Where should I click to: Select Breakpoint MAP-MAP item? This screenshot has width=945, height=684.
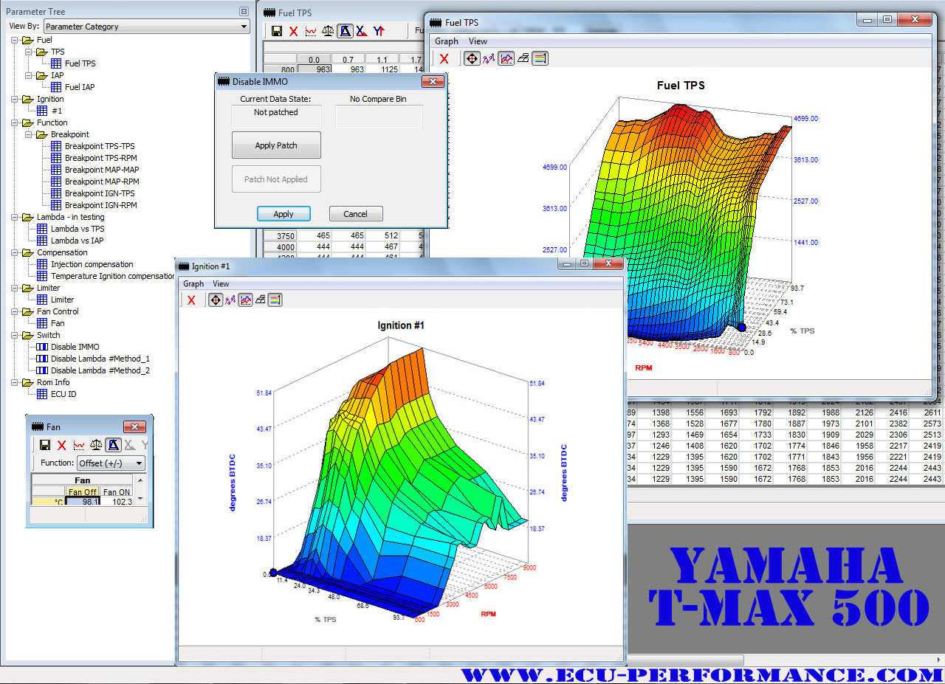[x=102, y=170]
